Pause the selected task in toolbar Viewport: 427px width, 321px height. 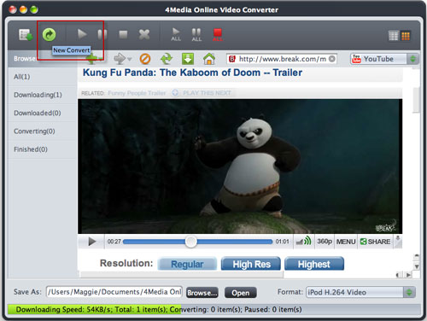[x=102, y=34]
